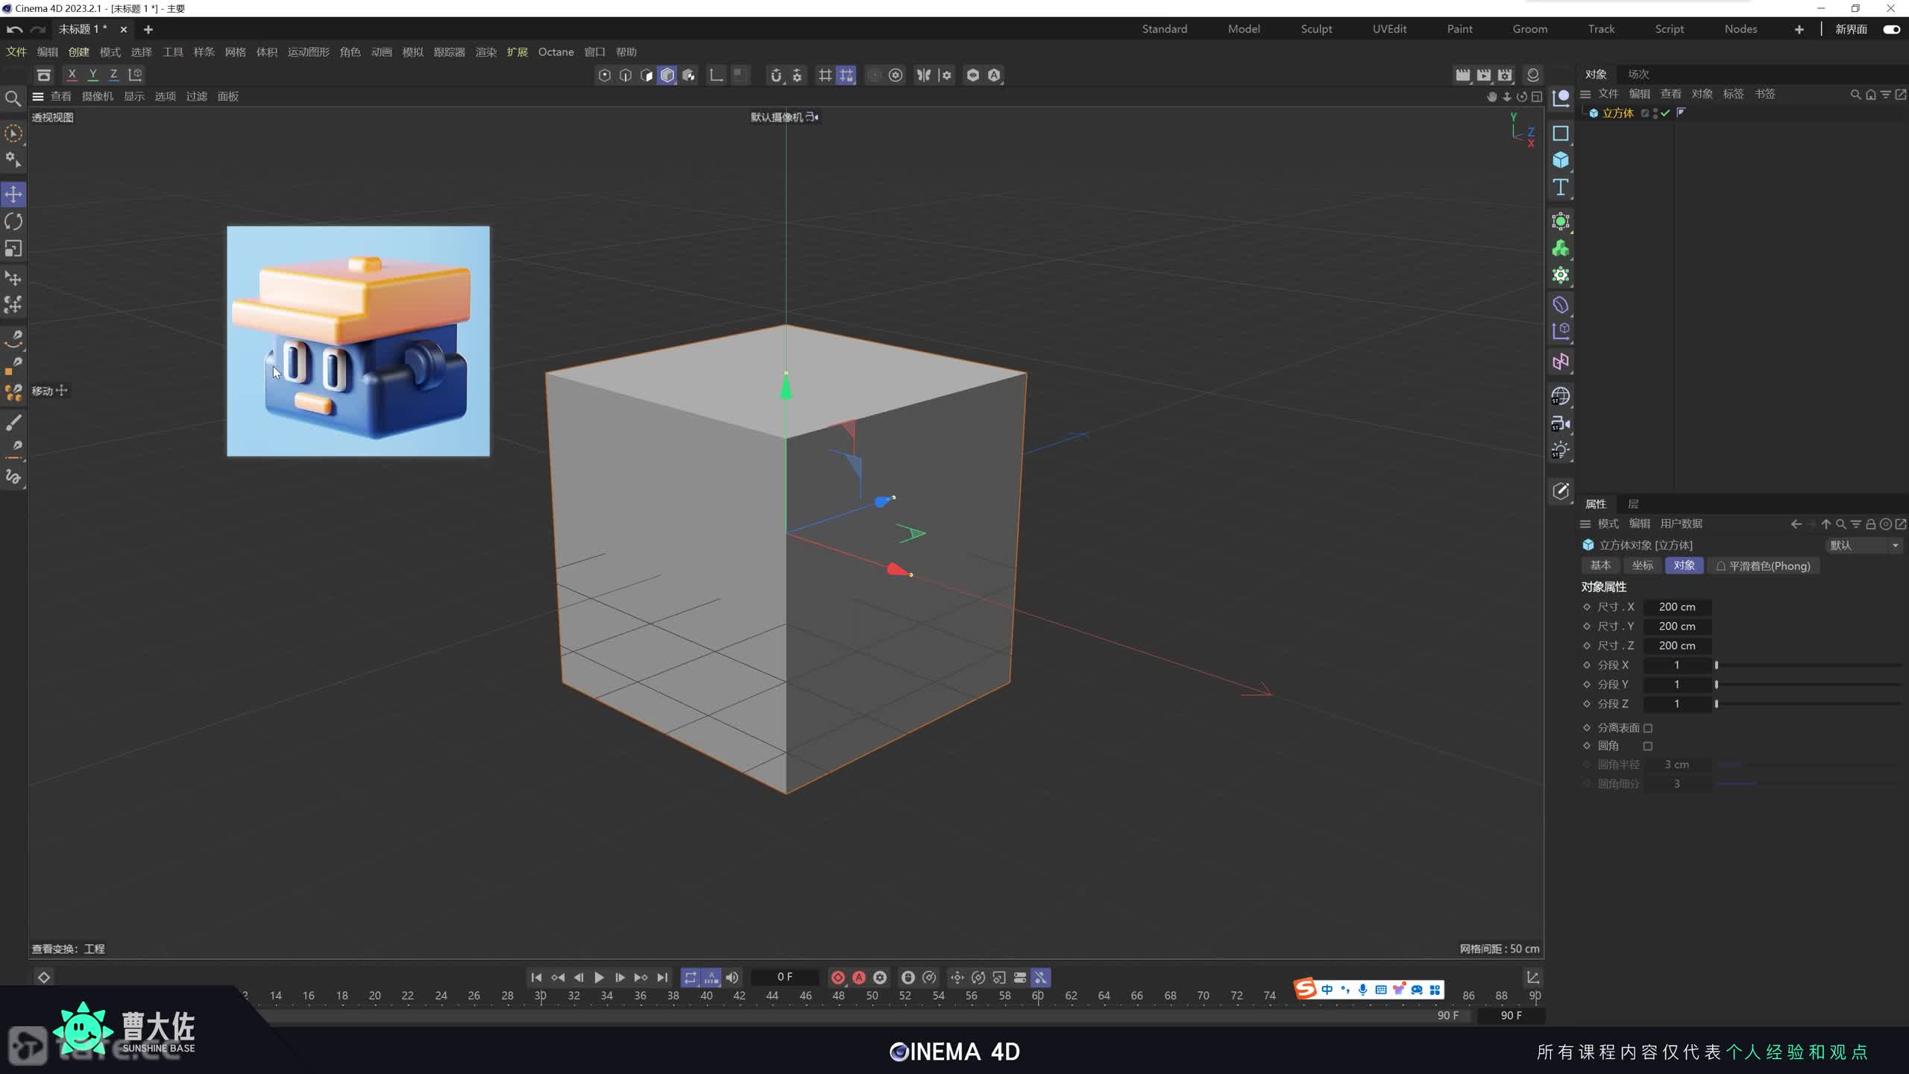
Task: Click the Camera object icon
Action: point(1561,424)
